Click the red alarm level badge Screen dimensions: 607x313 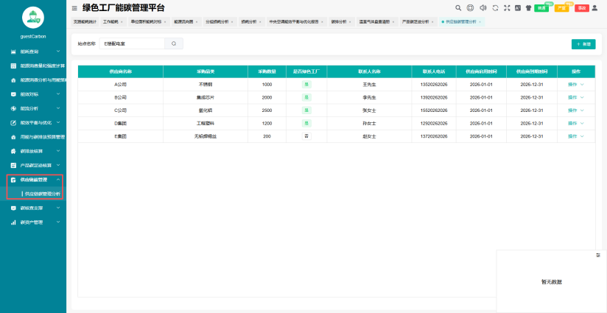pos(582,8)
